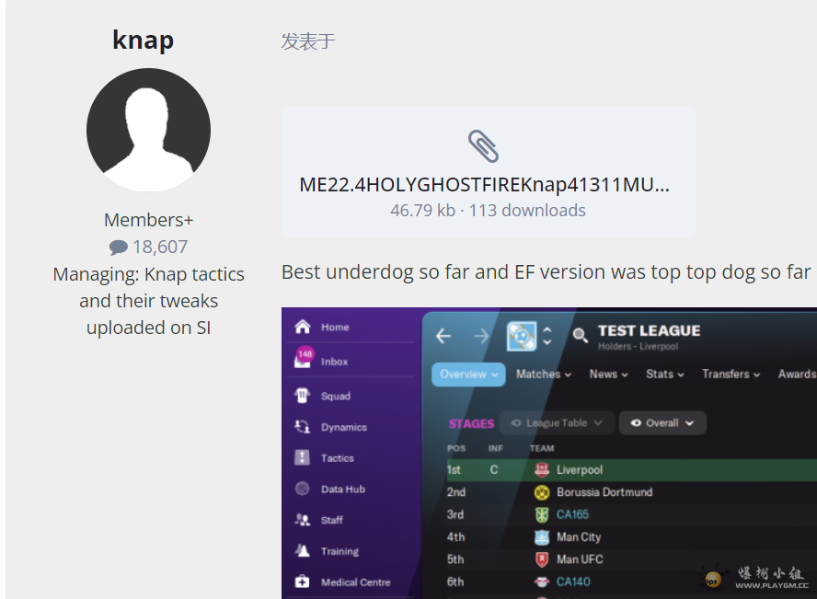Expand the Matches dropdown menu
The height and width of the screenshot is (599, 817).
click(x=544, y=374)
